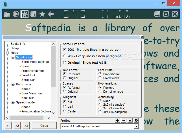Select Book View font tree item
Viewport: 182px width, 133px height.
(x=32, y=93)
